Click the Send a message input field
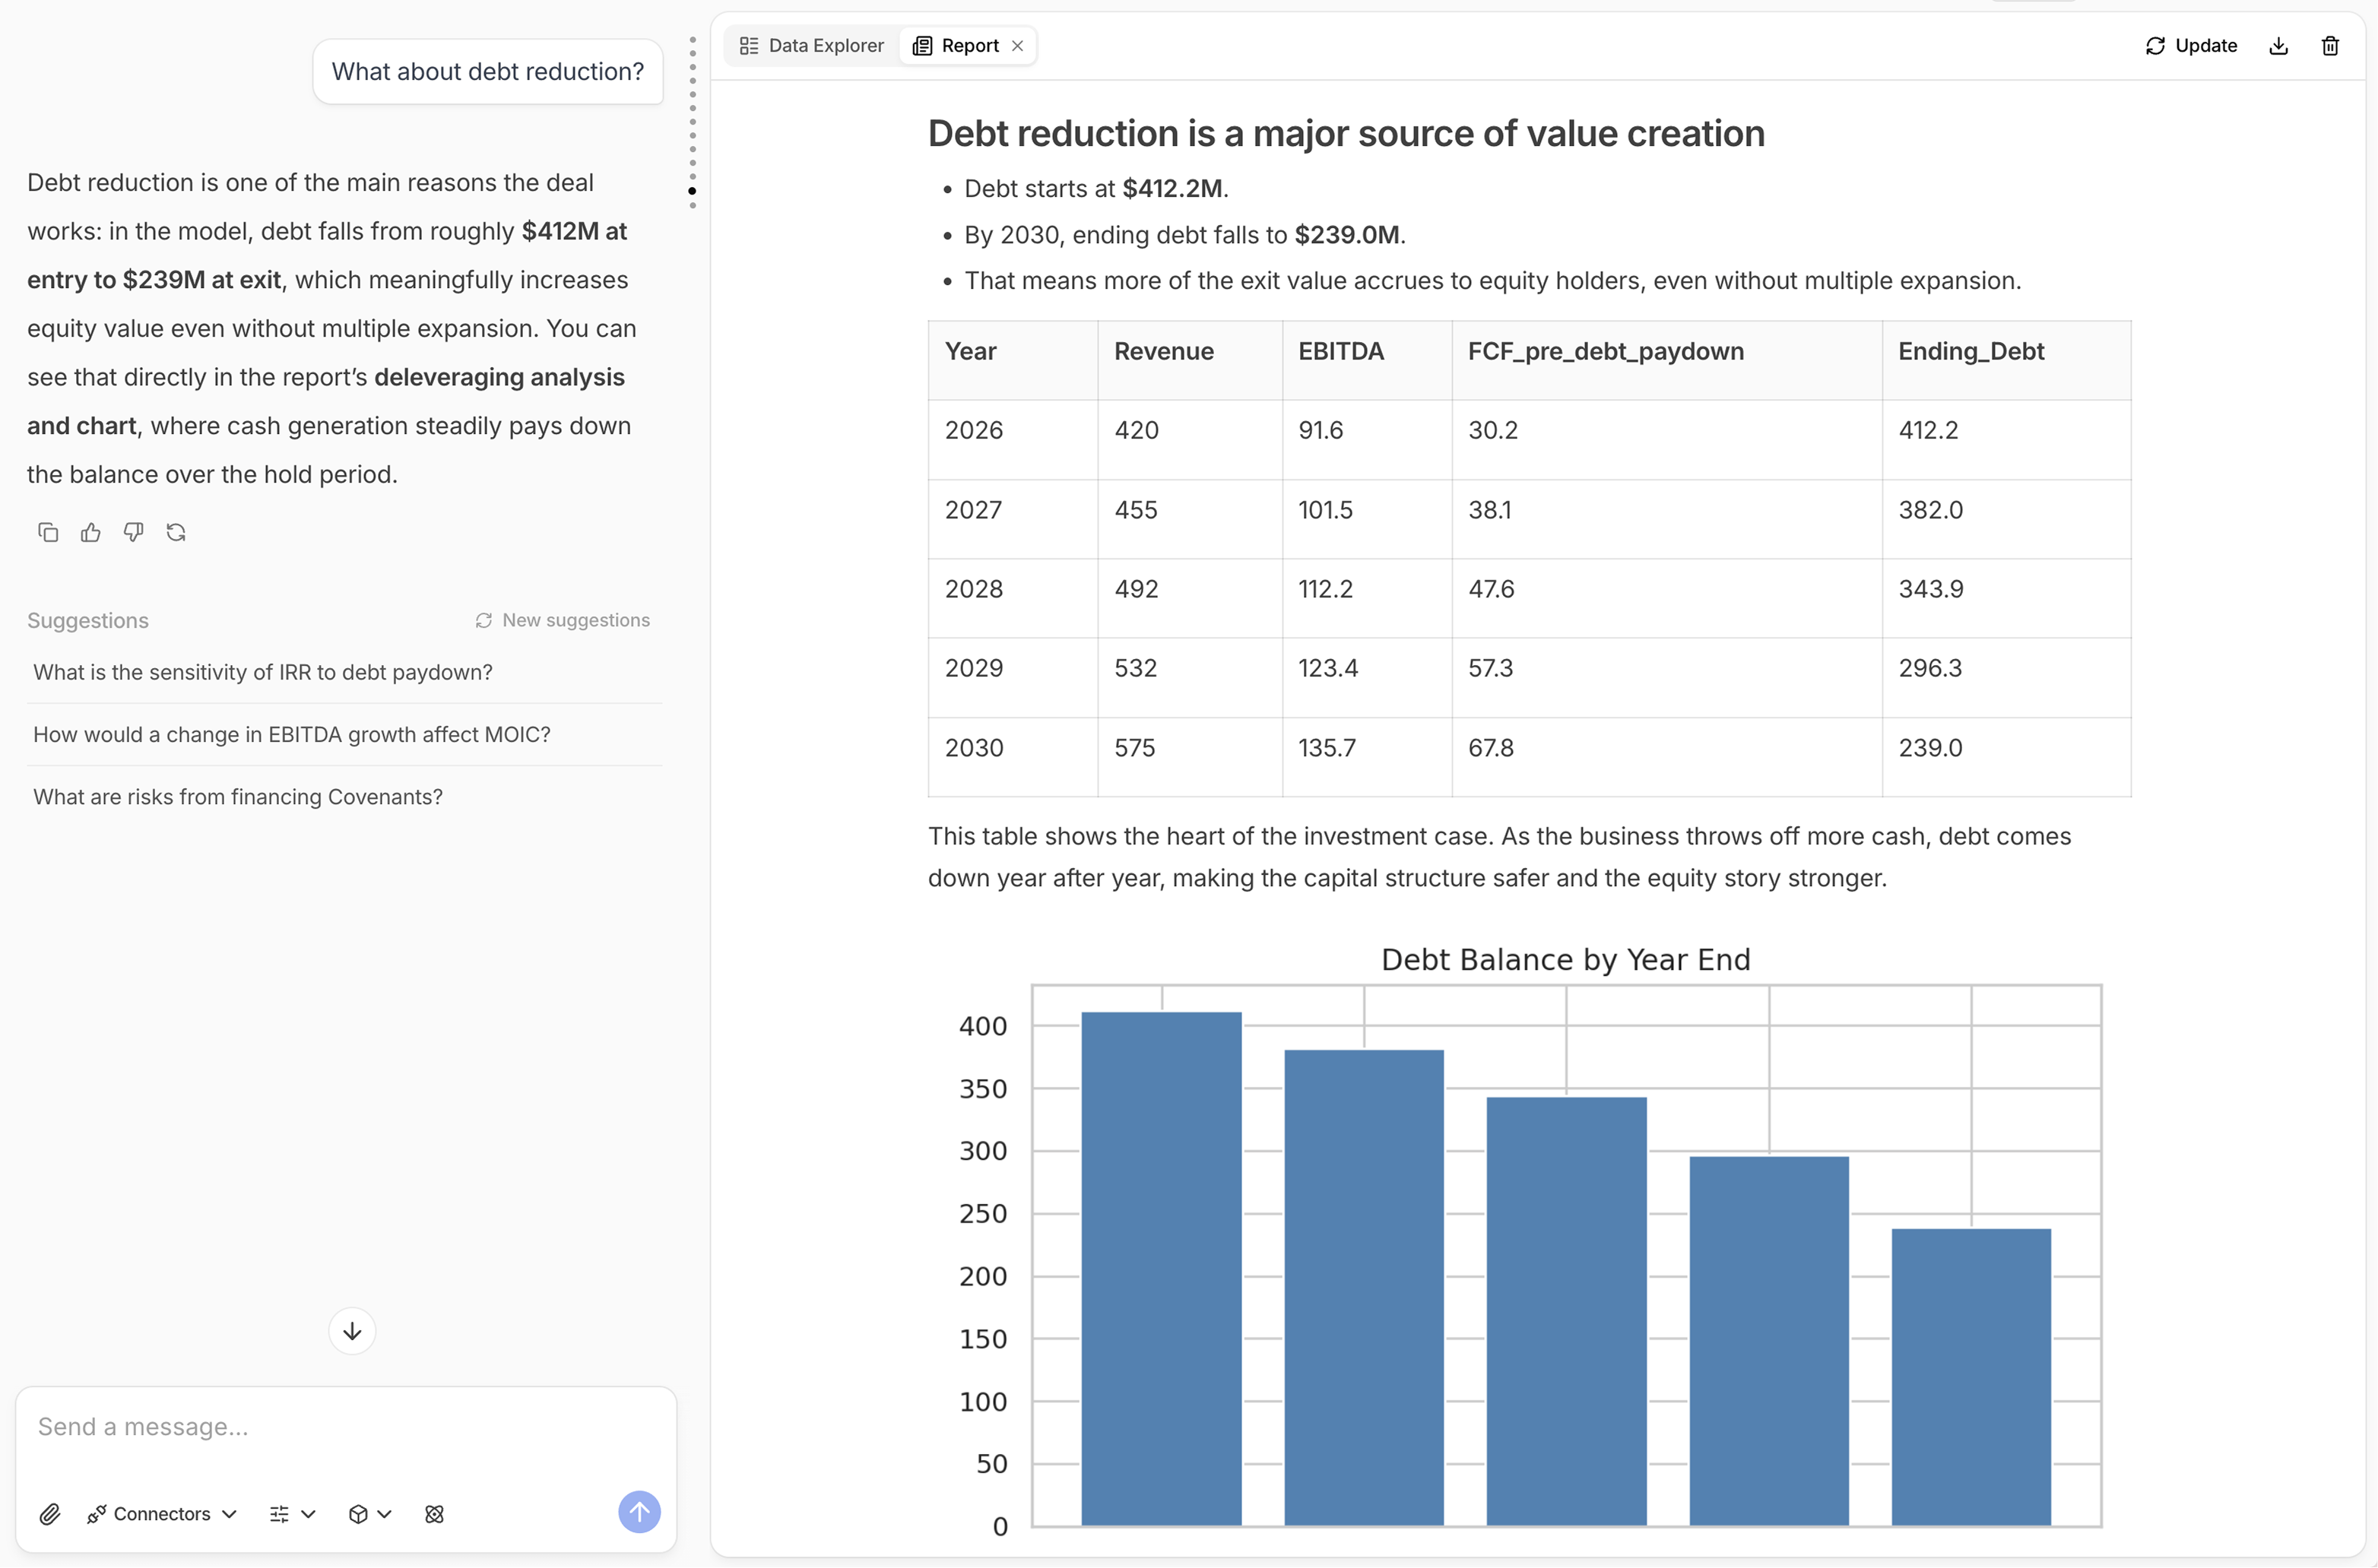Image resolution: width=2378 pixels, height=1568 pixels. pos(345,1427)
